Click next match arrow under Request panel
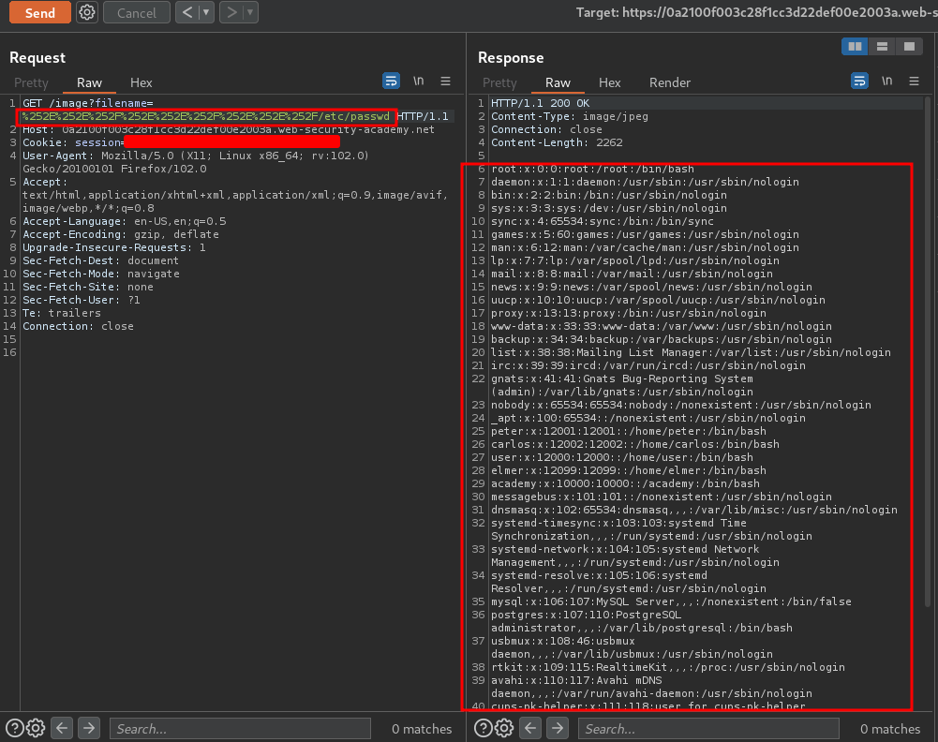 coord(89,728)
